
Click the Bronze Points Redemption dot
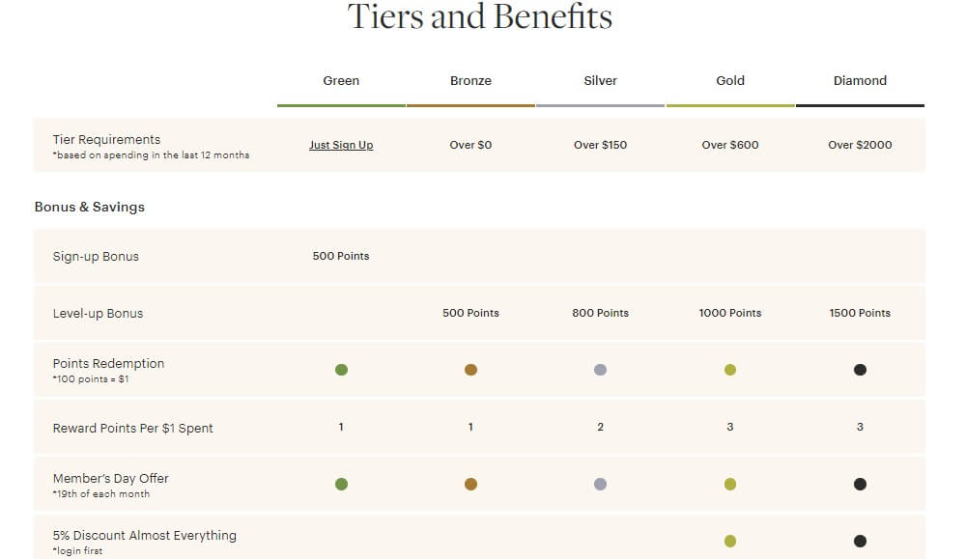tap(470, 369)
